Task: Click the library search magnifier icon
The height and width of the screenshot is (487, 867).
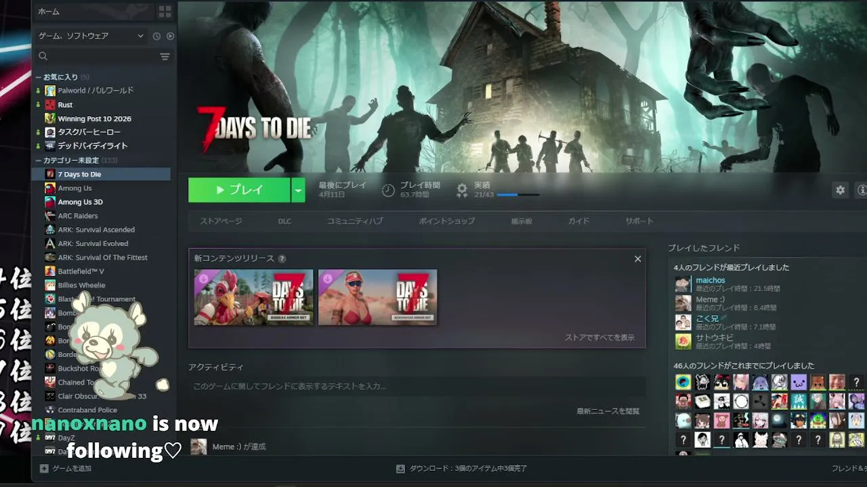Action: point(43,56)
